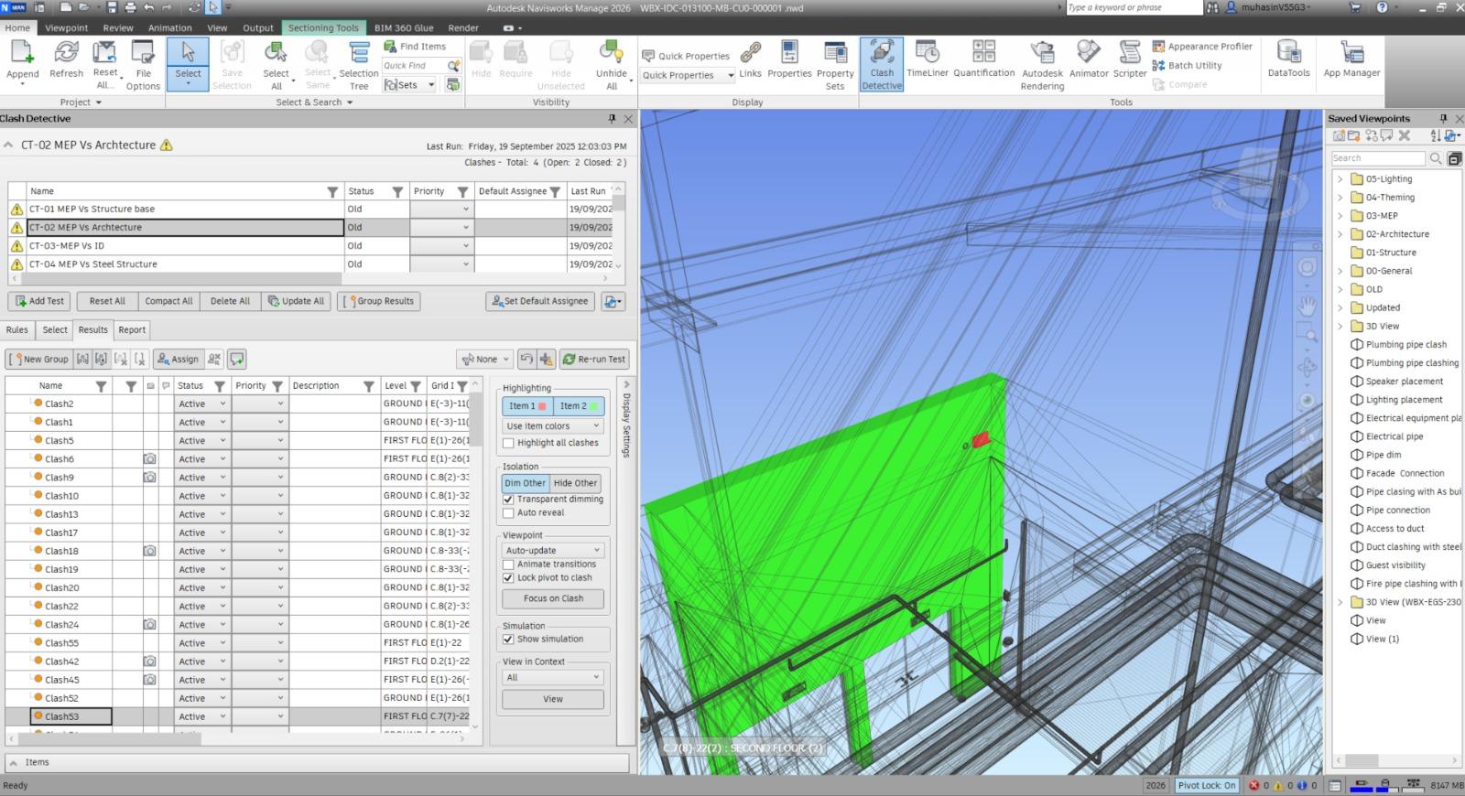The height and width of the screenshot is (796, 1465).
Task: Disable Transparent dimming checkbox
Action: point(509,500)
